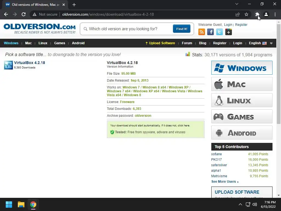281x211 pixels.
Task: Select Windows in navigation bar
Action: 11,43
